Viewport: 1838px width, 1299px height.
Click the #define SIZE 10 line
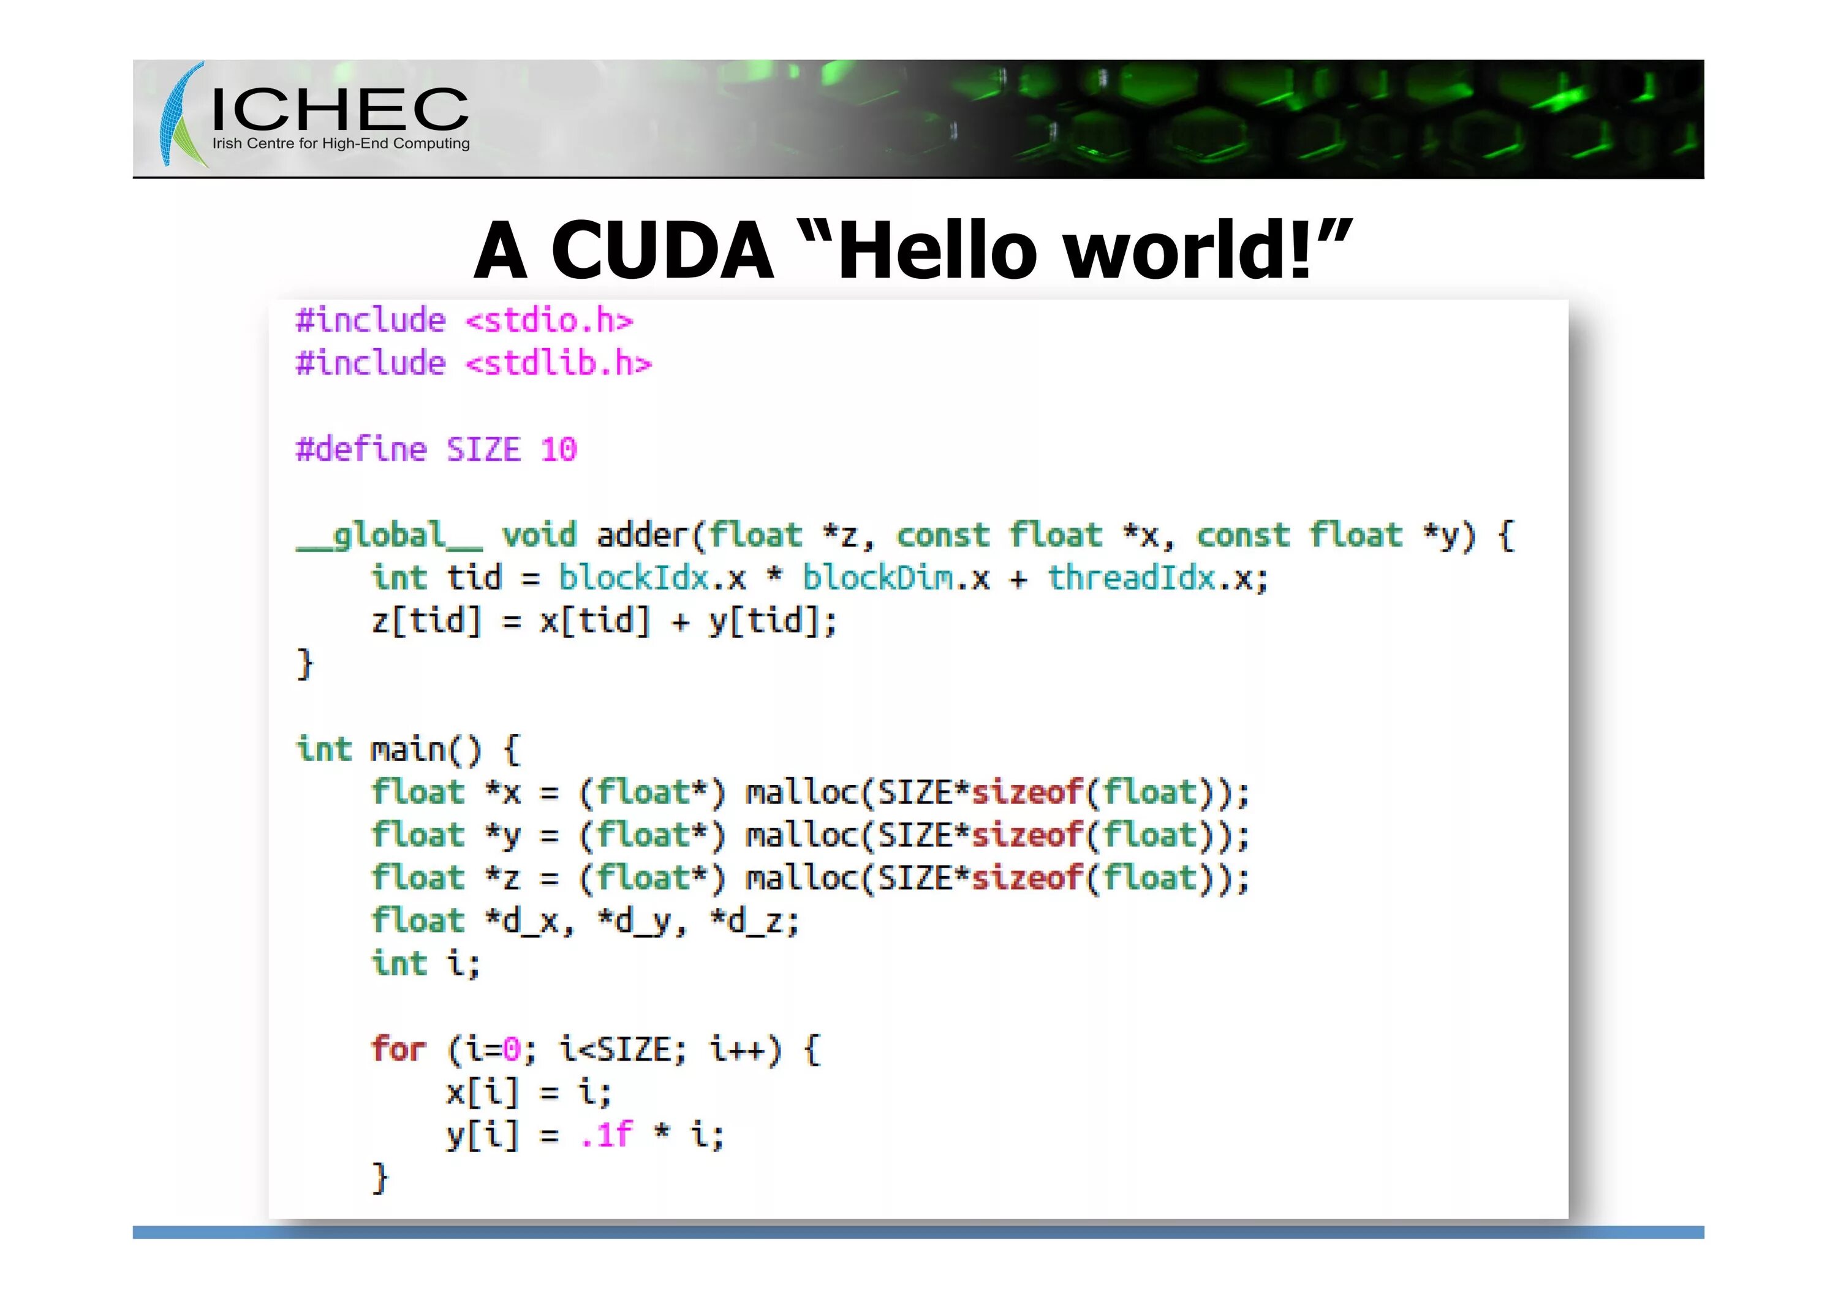[x=436, y=450]
